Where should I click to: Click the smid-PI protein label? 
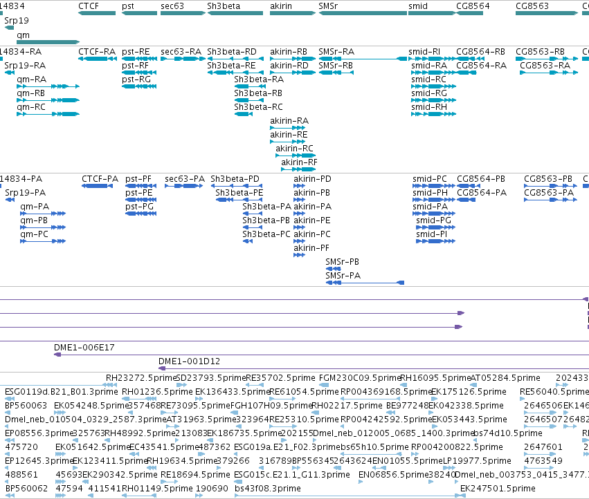pos(432,234)
